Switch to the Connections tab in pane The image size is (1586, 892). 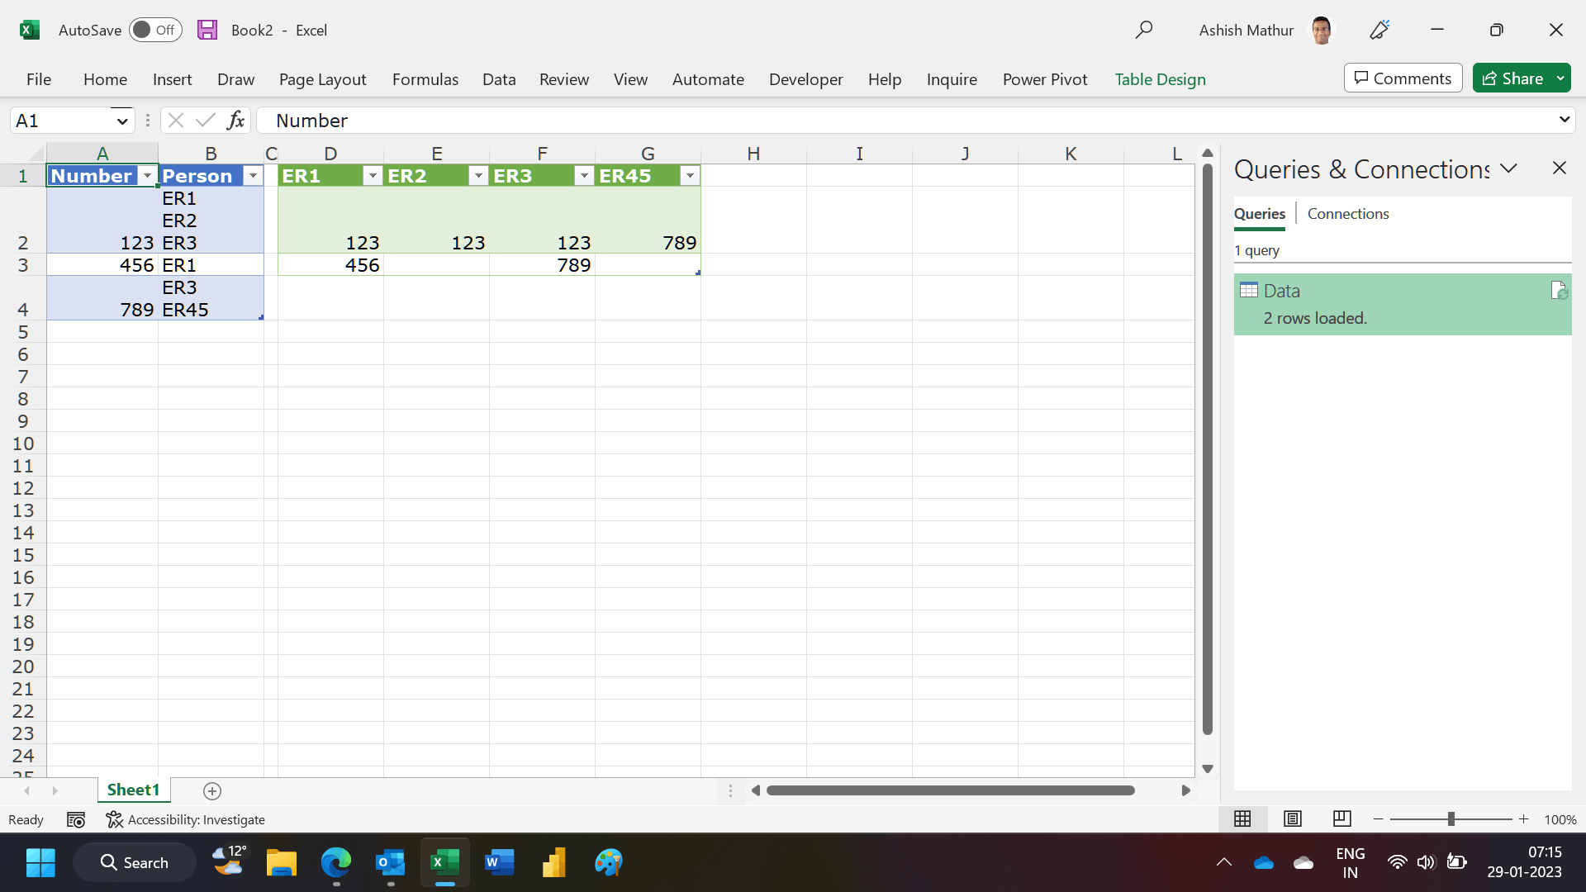(1348, 214)
